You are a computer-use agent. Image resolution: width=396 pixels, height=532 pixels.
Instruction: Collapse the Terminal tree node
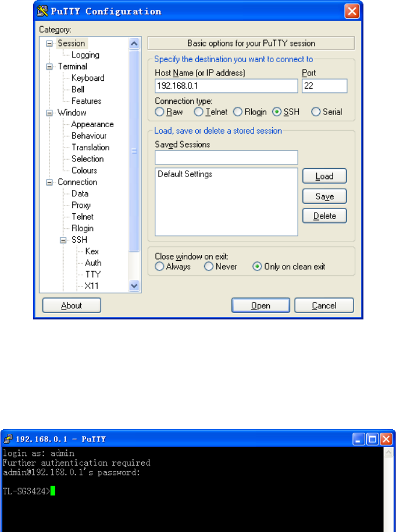point(49,66)
